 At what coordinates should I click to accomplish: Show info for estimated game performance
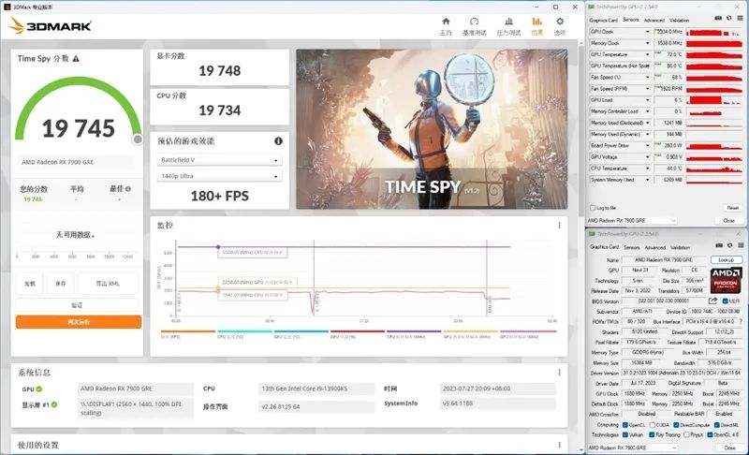click(278, 140)
